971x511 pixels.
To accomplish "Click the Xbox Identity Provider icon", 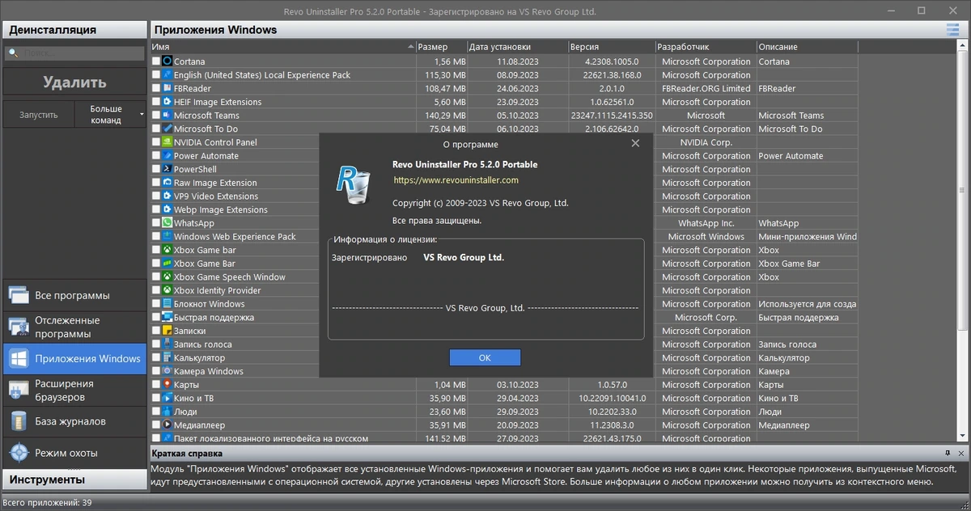I will click(x=167, y=290).
